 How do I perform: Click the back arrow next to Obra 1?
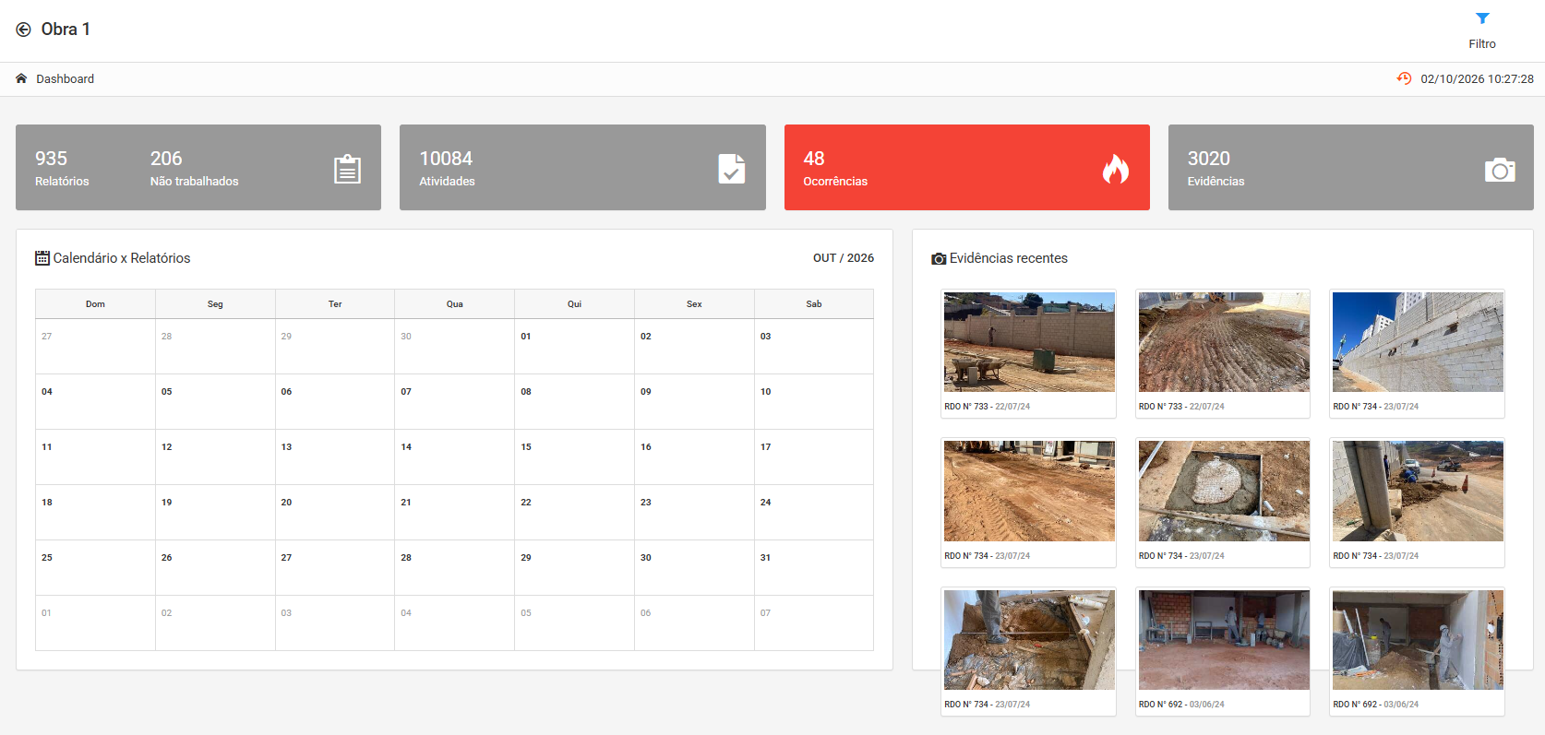click(x=23, y=30)
